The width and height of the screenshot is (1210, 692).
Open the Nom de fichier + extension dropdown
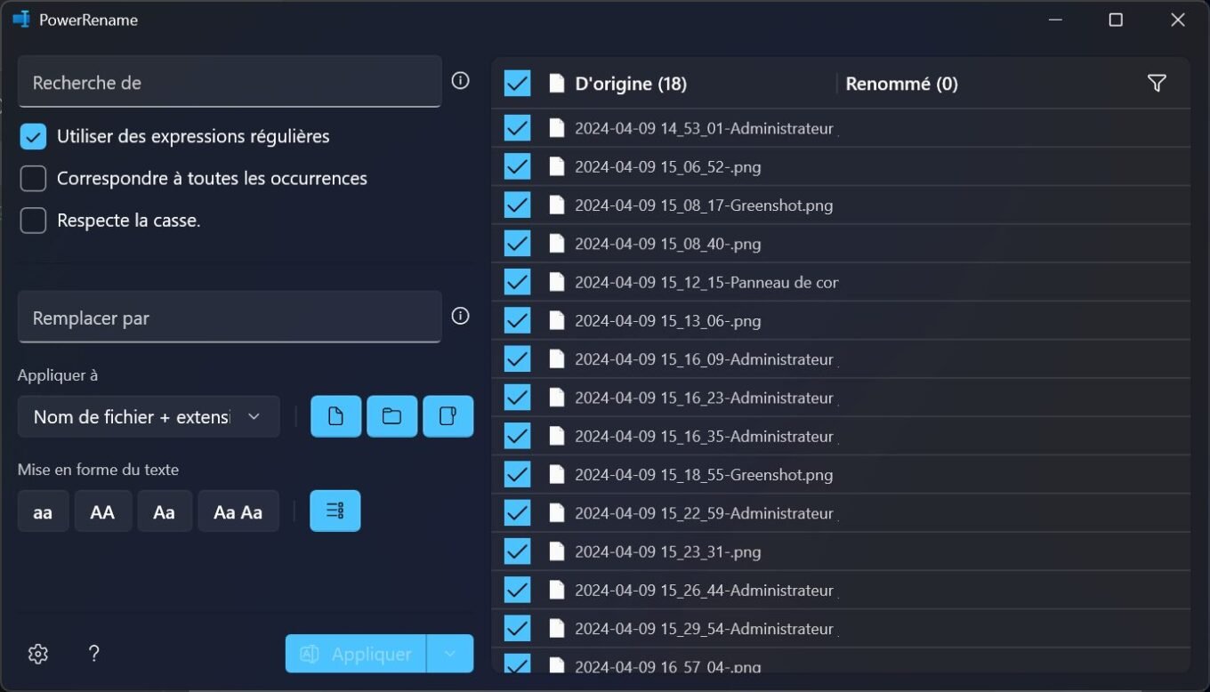[x=149, y=416]
